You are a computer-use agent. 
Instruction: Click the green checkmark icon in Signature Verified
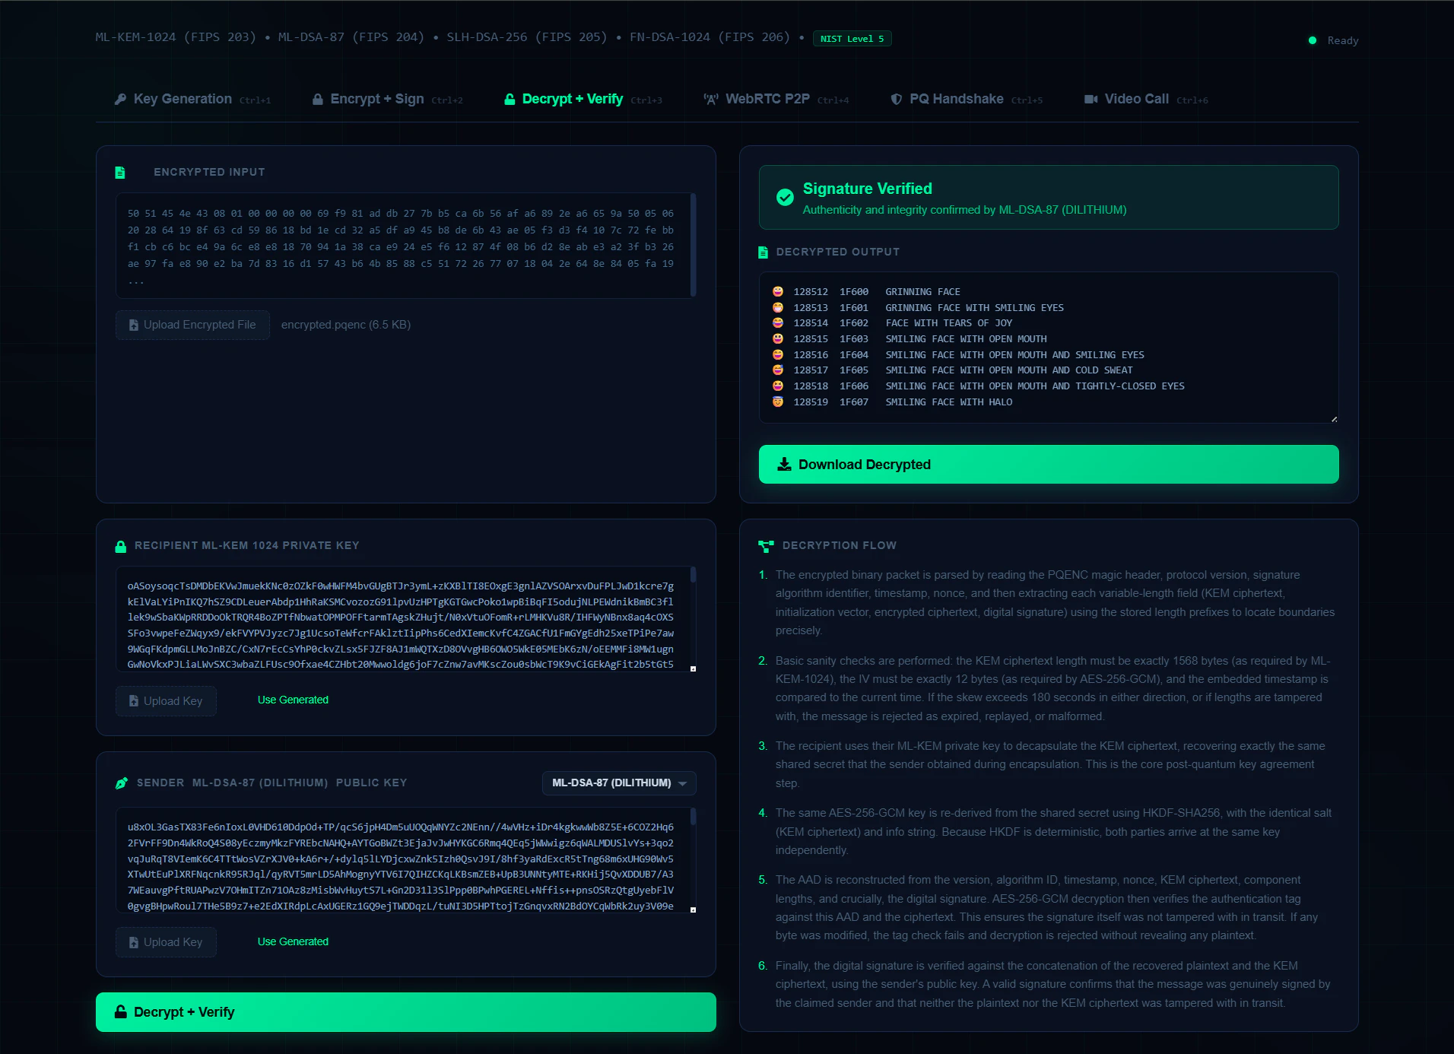pos(785,198)
